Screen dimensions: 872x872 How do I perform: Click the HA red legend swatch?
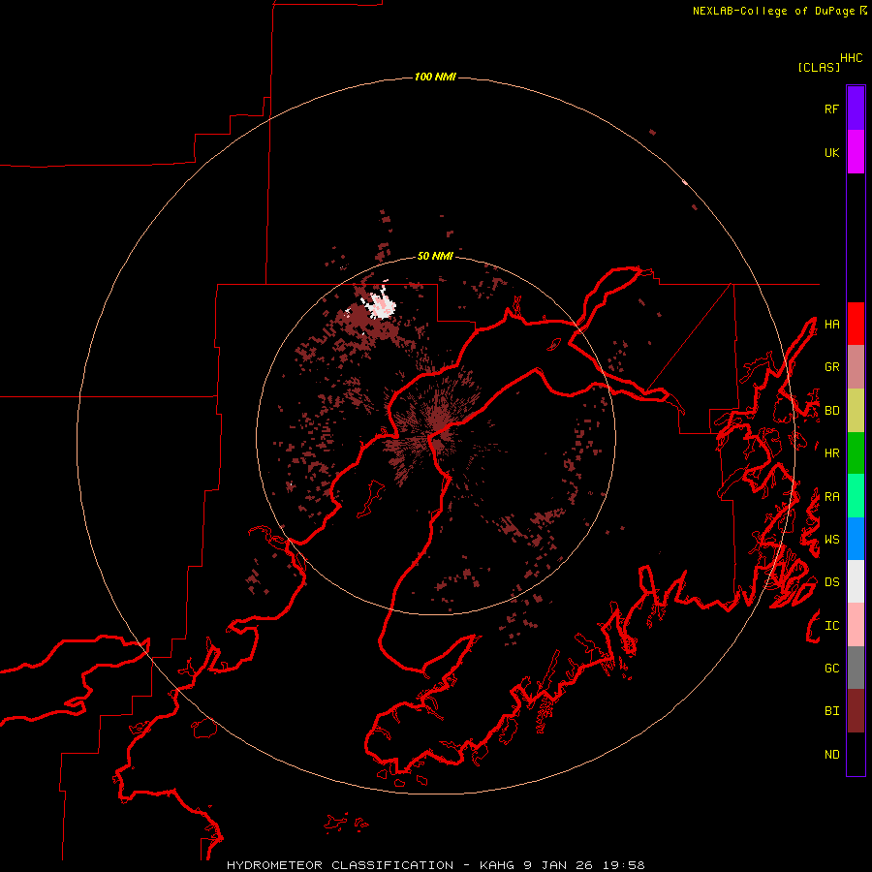coord(856,324)
